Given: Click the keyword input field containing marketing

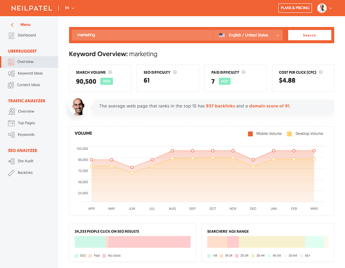Looking at the screenshot, I should pyautogui.click(x=142, y=35).
